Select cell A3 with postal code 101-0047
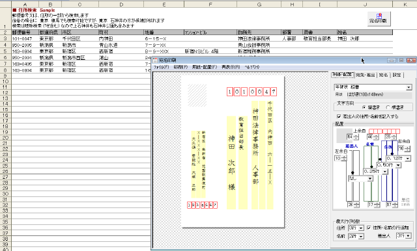This screenshot has height=251, width=417. [25, 39]
